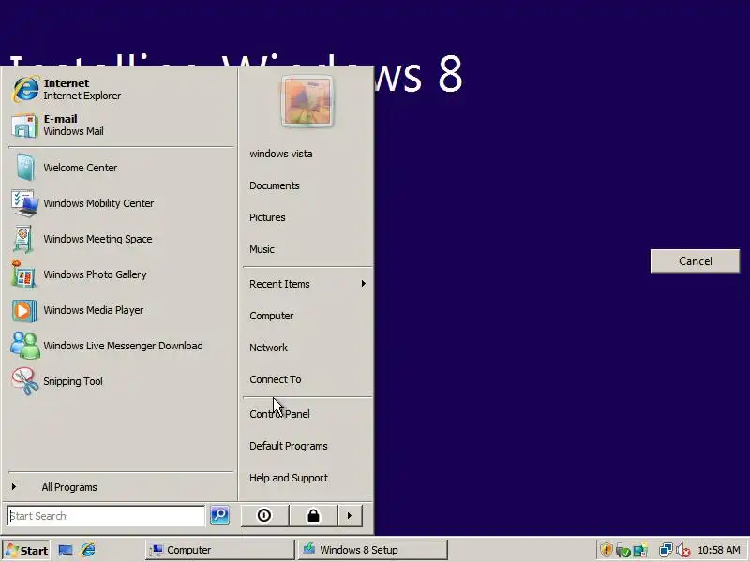Open the Music folder
750x562 pixels.
pos(307,249)
